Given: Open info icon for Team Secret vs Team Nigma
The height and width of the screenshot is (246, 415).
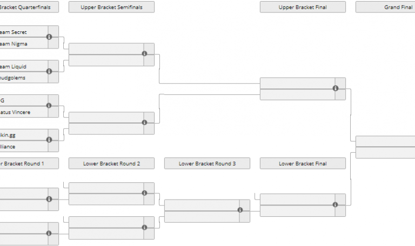Looking at the screenshot, I should tap(49, 37).
